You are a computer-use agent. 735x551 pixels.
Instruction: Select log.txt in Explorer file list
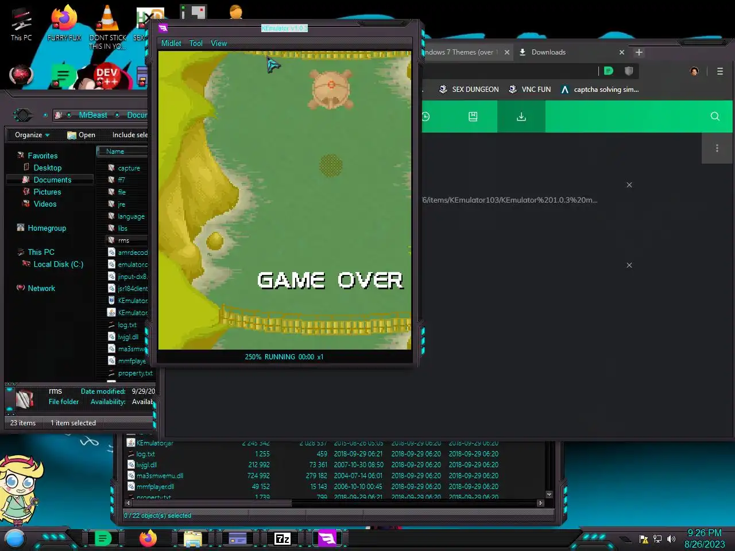[127, 325]
